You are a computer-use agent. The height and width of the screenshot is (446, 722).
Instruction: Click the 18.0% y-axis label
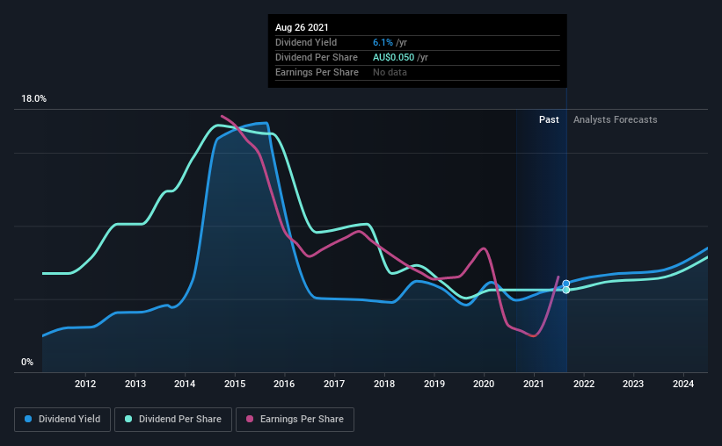pos(33,99)
